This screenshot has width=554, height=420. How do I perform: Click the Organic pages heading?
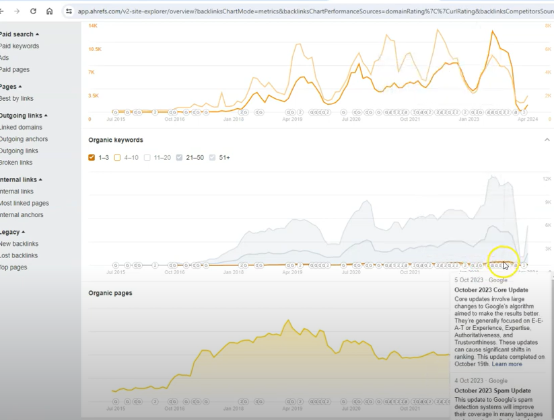(110, 293)
